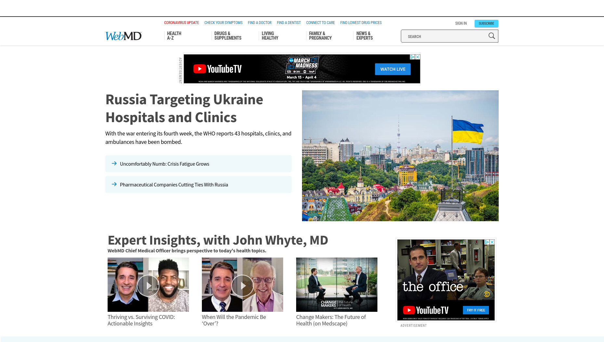This screenshot has height=342, width=604.
Task: Click WebMD Chief Medical Officer subtitle text
Action: [x=187, y=251]
